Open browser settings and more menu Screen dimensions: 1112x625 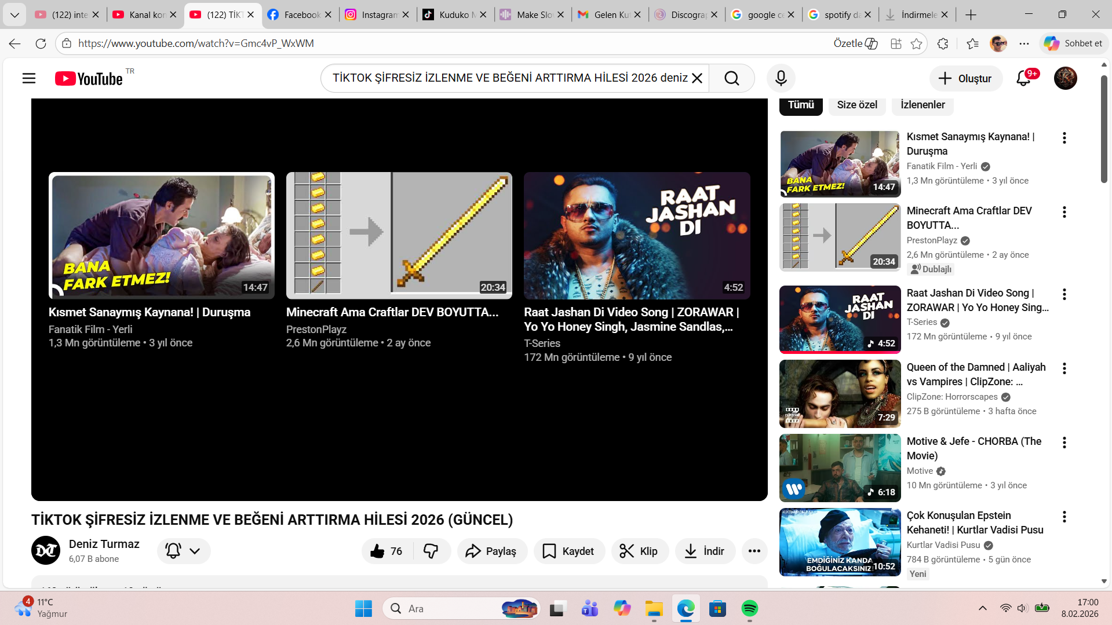1024,43
